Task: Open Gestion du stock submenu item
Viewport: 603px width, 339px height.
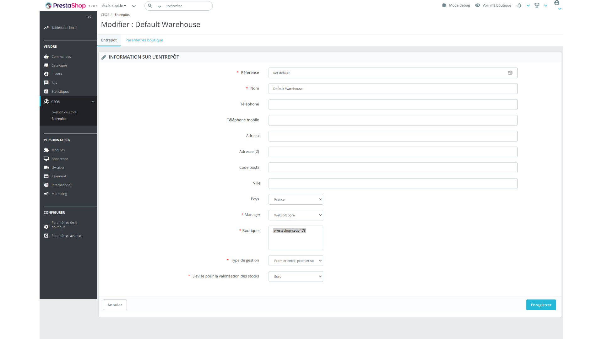Action: tap(64, 112)
